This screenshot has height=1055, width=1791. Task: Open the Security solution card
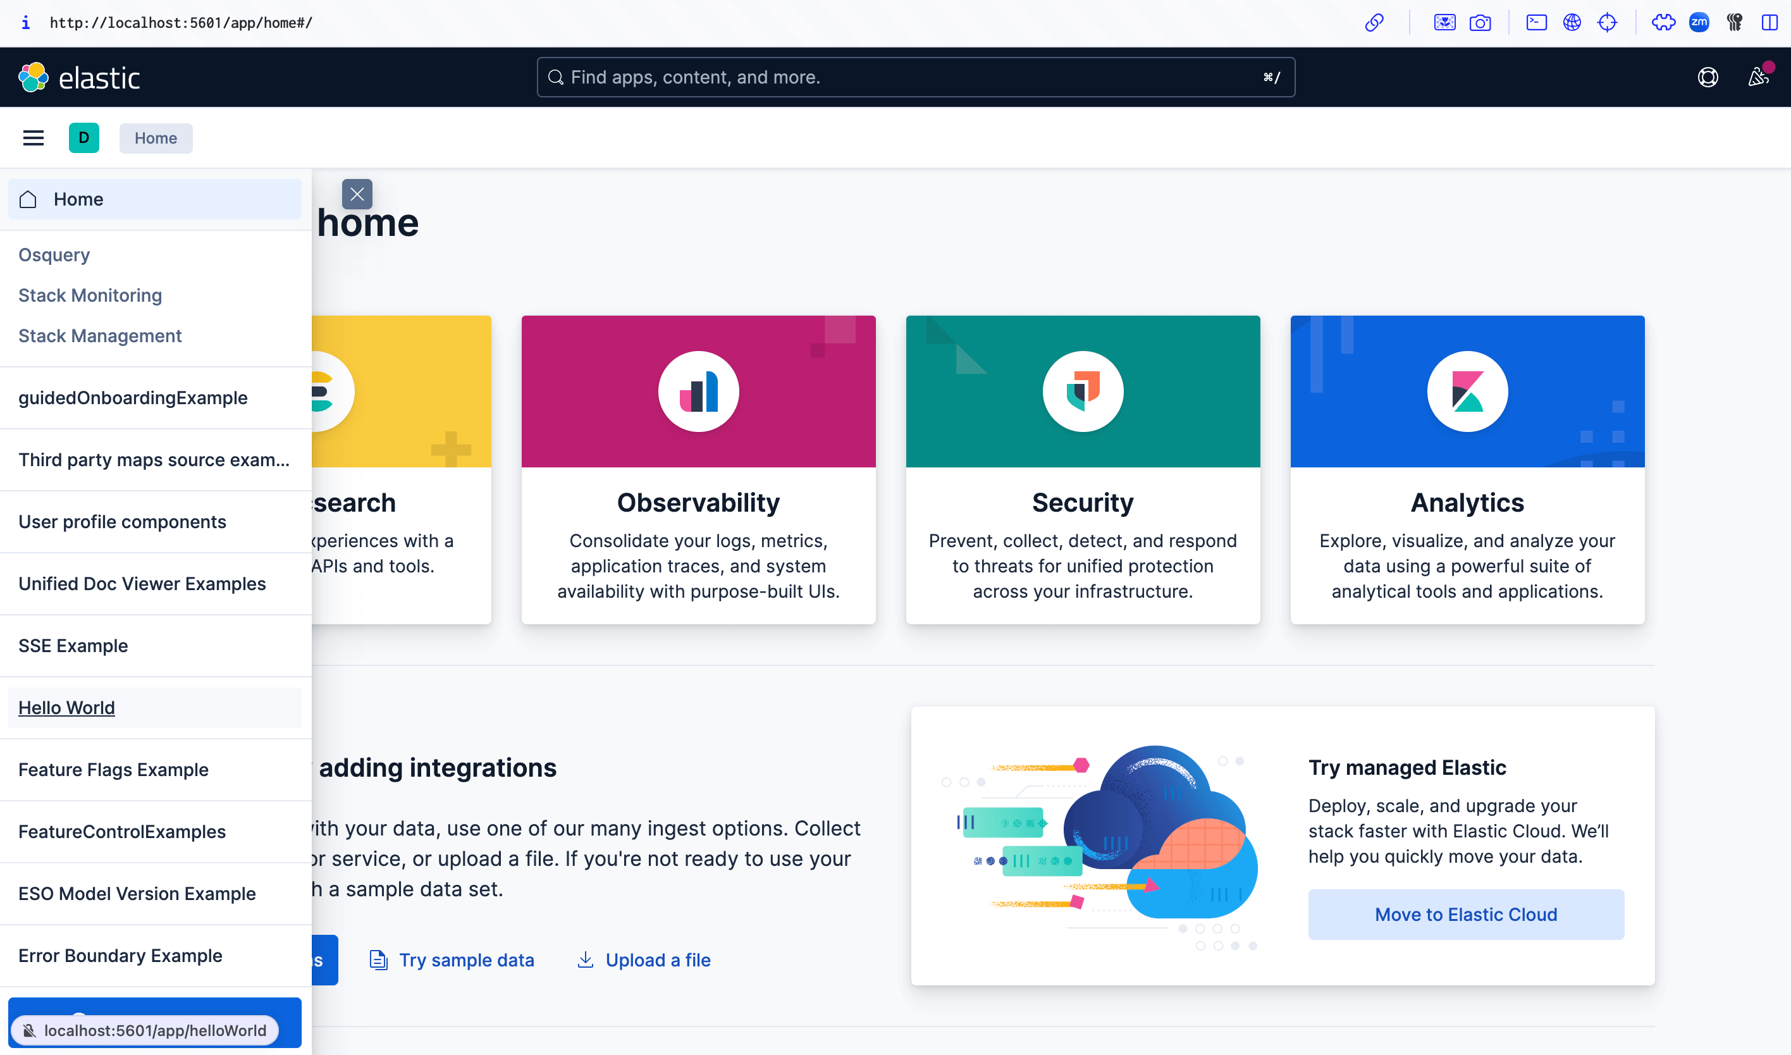1083,470
